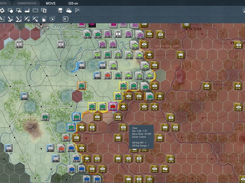
Task: Click 'Off Rail Range: 1' tooltip text
Action: pyautogui.click(x=141, y=146)
